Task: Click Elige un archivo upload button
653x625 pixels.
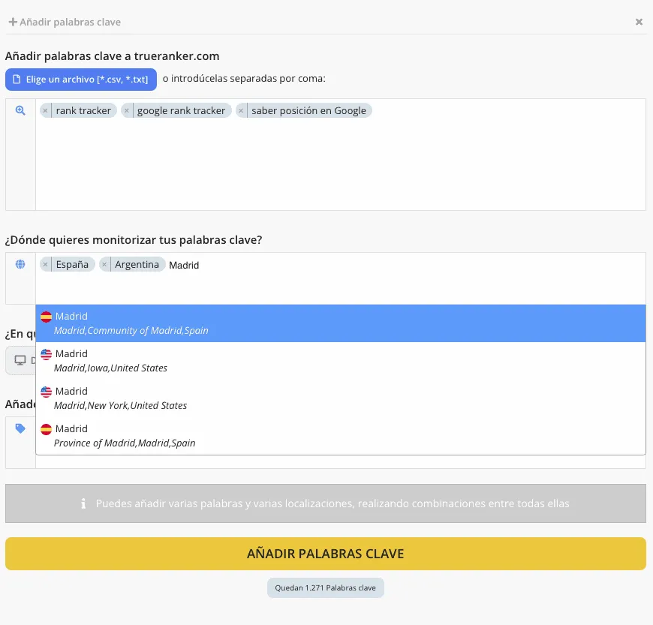Action: pyautogui.click(x=81, y=79)
